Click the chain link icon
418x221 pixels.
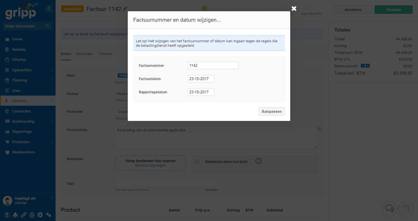coord(24,215)
